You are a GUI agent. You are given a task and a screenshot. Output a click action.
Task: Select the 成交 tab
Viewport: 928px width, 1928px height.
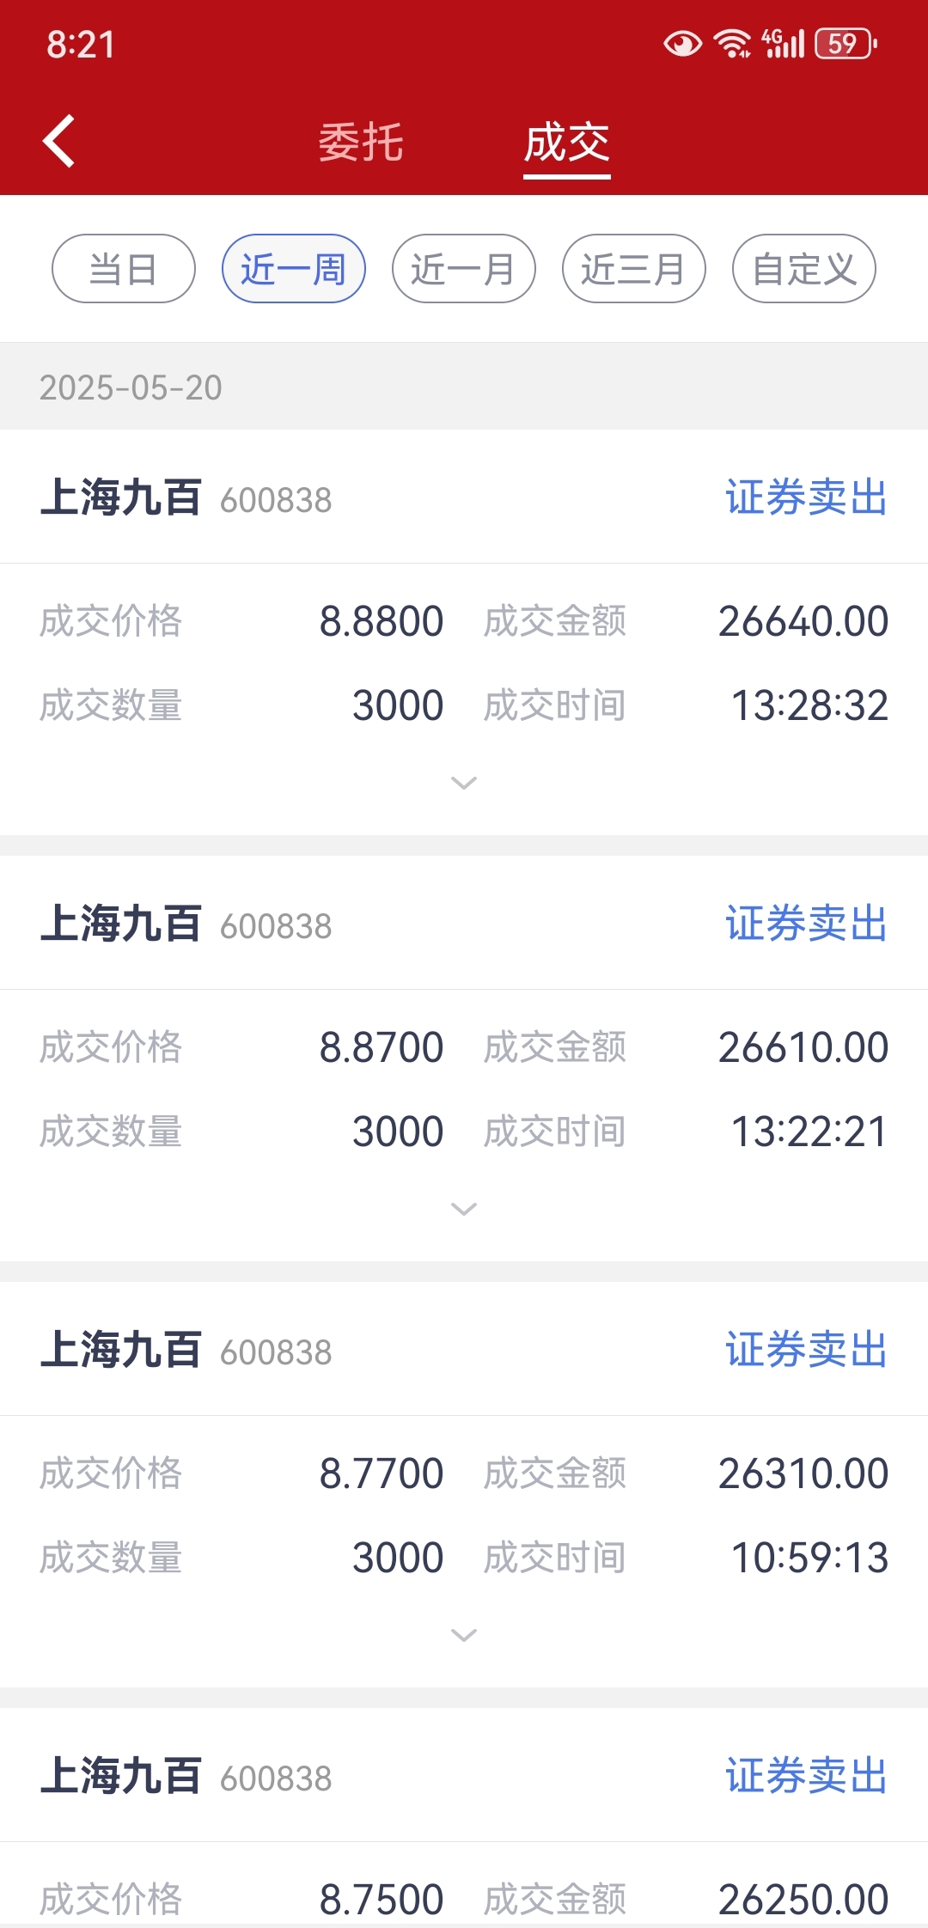click(x=567, y=143)
